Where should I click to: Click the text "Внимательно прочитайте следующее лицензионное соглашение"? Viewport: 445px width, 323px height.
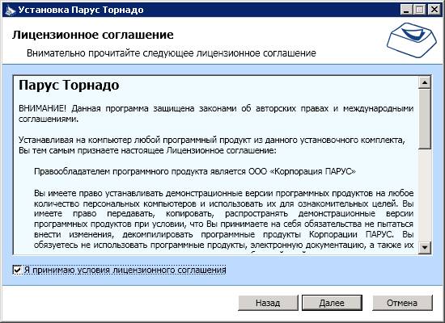tap(172, 53)
